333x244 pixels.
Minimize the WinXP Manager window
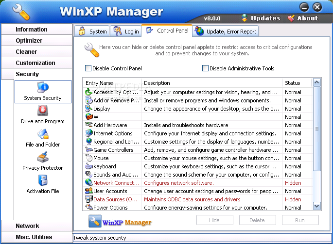click(304, 7)
